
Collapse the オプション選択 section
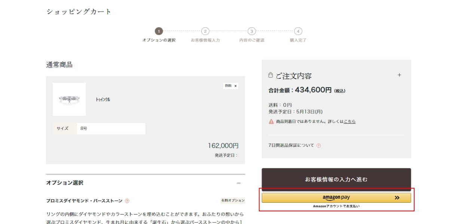click(238, 183)
